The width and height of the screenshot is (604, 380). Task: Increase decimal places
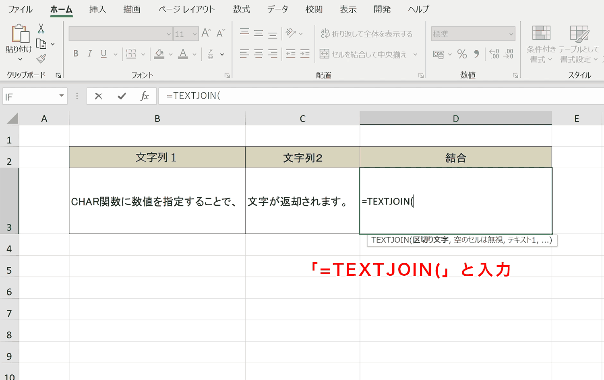494,54
